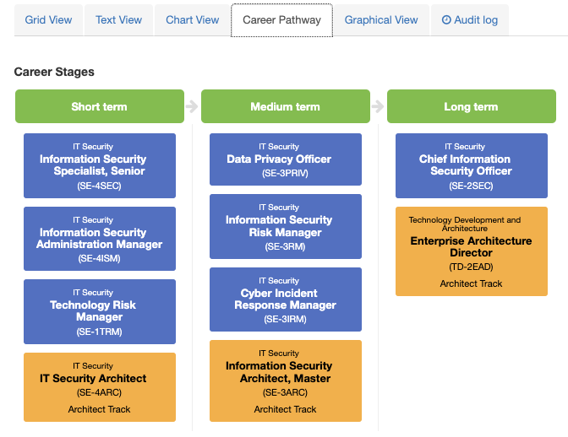568x437 pixels.
Task: Open the Text View tab
Action: [118, 20]
